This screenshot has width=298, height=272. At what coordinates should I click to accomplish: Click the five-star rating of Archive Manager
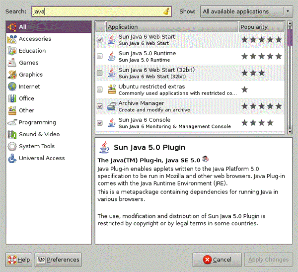coord(262,106)
